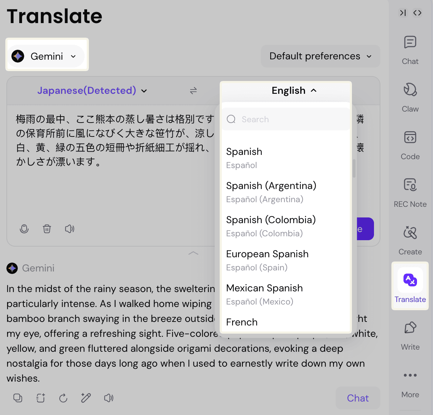Collapse the sidebar panel arrow icon
This screenshot has height=415, width=433.
coord(403,13)
